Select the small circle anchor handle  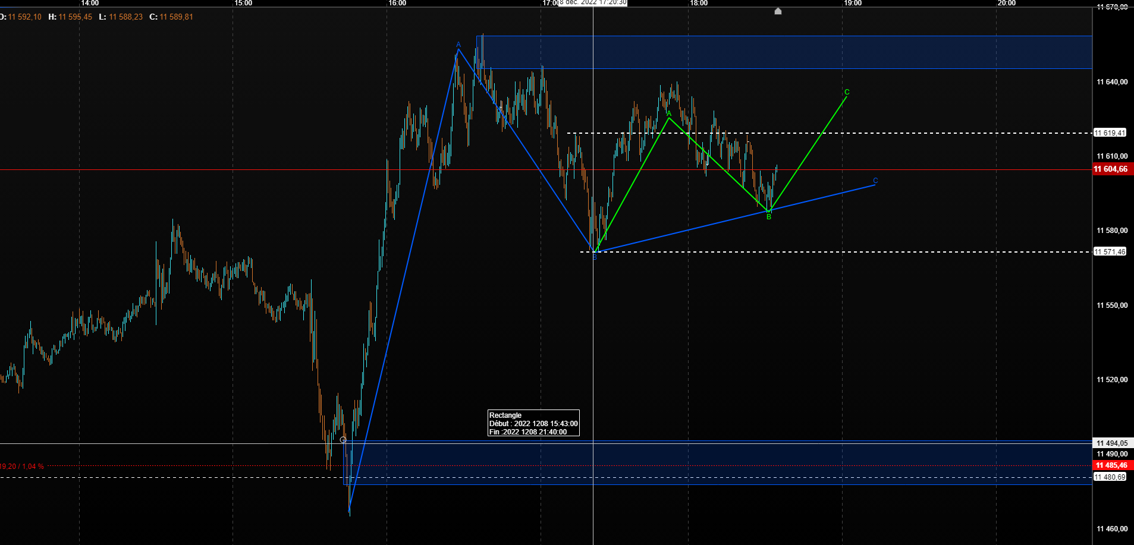(343, 440)
